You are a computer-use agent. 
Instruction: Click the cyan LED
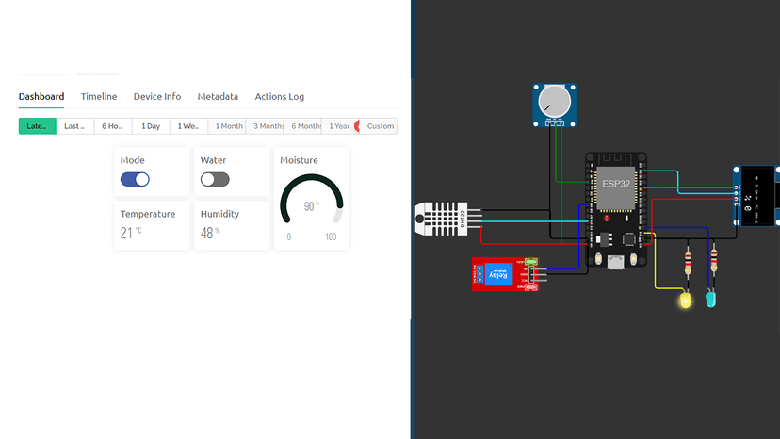(x=712, y=300)
